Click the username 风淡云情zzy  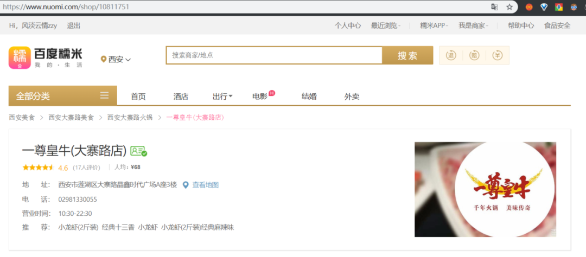pyautogui.click(x=39, y=26)
